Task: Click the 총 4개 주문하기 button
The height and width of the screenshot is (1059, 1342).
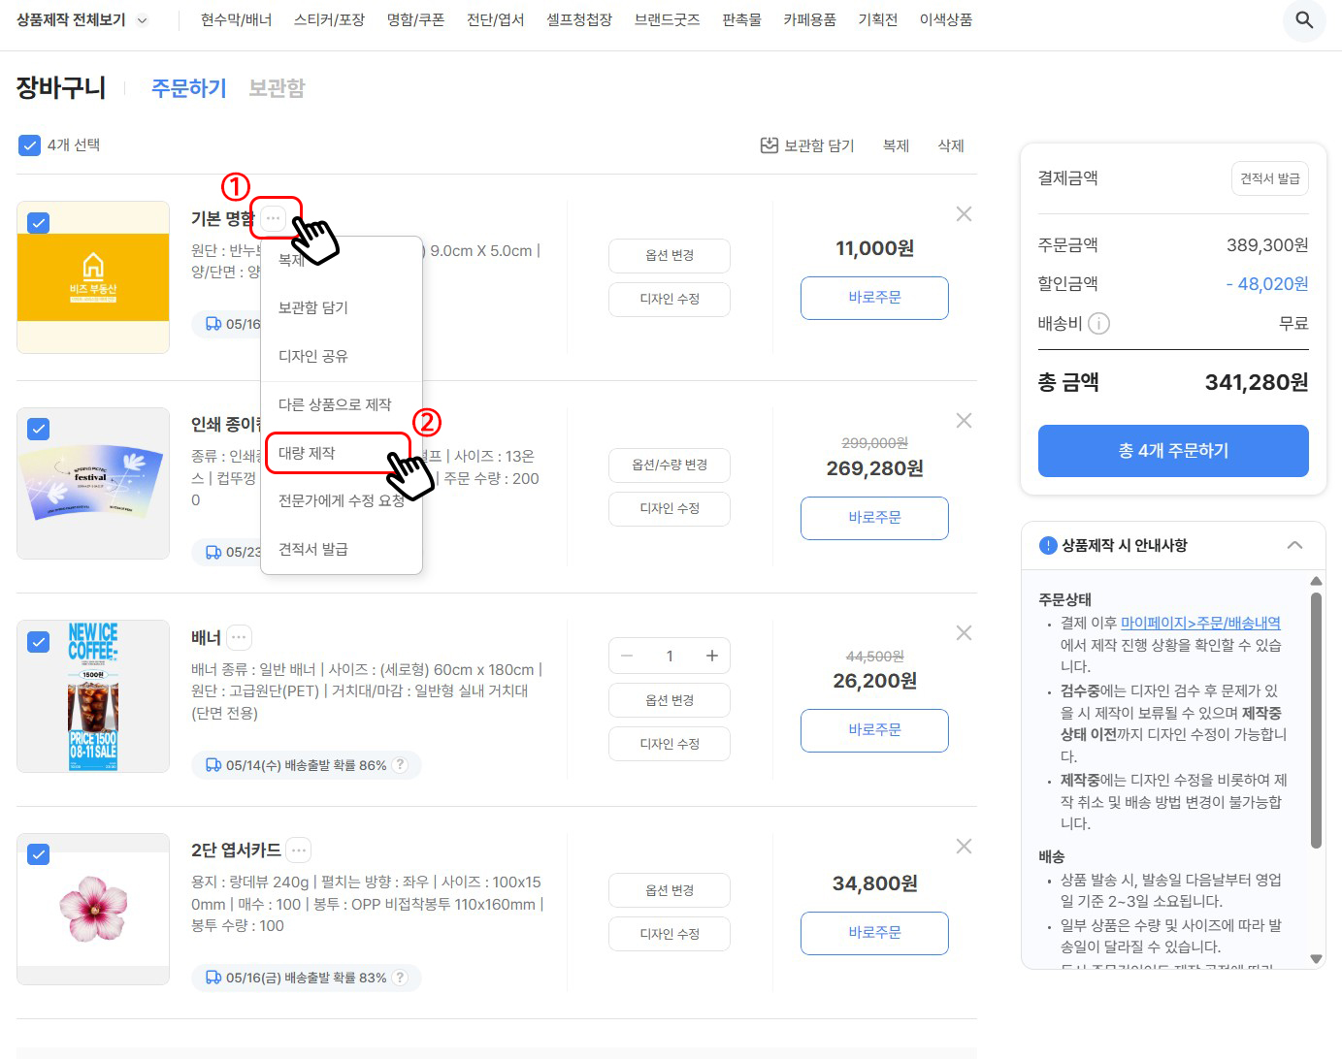Action: click(1172, 451)
